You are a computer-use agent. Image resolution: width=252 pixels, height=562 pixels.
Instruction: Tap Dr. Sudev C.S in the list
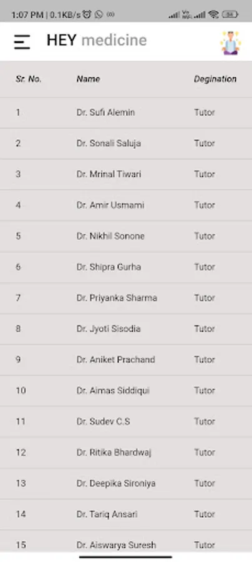[126, 421]
